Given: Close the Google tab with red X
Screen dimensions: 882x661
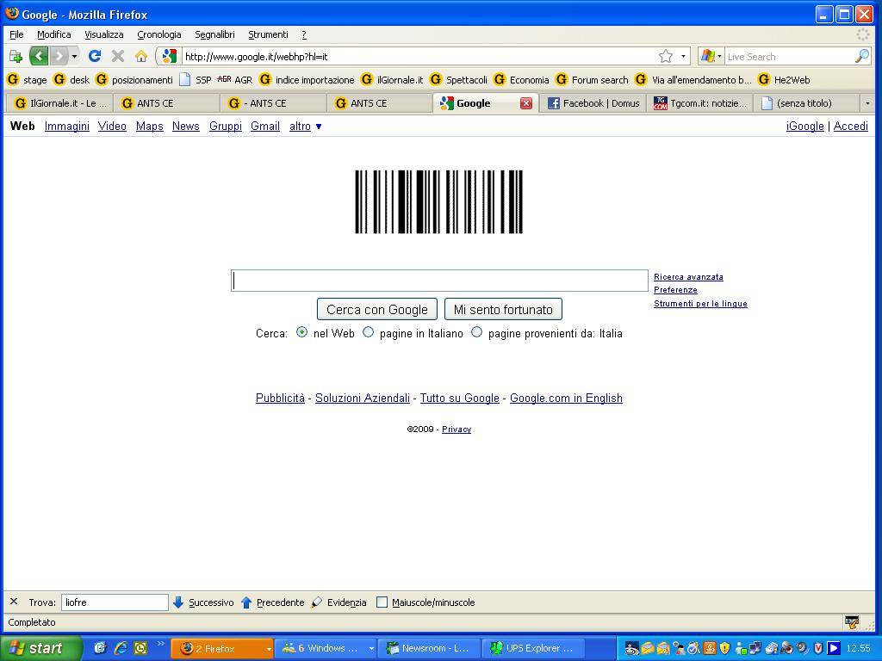Looking at the screenshot, I should click(x=526, y=103).
